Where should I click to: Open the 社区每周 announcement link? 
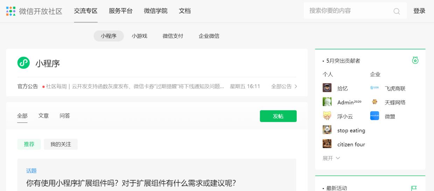point(135,86)
